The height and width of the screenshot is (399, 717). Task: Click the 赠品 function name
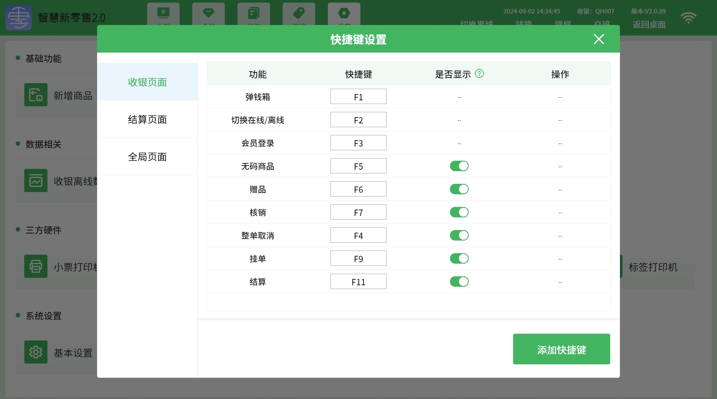click(258, 189)
